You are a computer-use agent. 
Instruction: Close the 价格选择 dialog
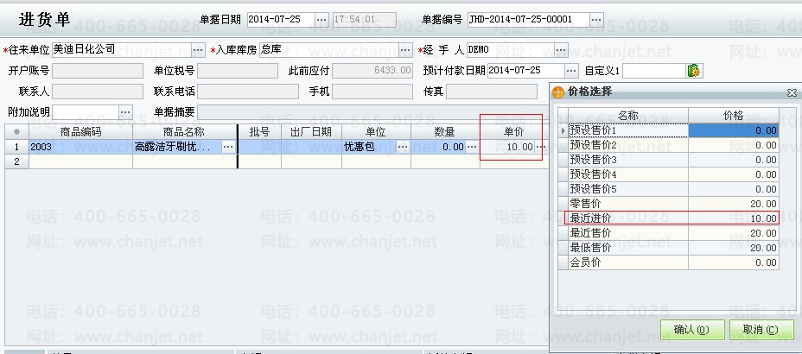pos(791,92)
